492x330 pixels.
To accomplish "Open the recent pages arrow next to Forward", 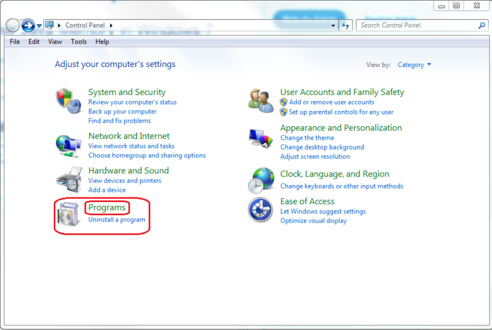I will tap(39, 26).
